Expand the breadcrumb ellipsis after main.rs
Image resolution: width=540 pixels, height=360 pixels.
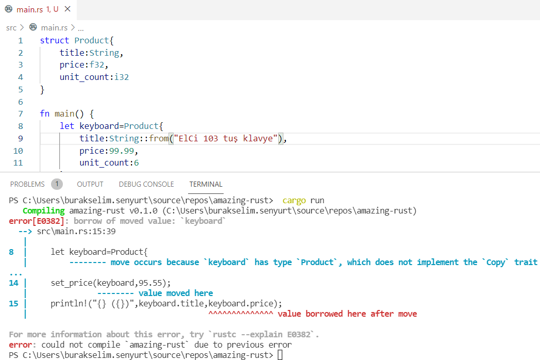tap(80, 28)
